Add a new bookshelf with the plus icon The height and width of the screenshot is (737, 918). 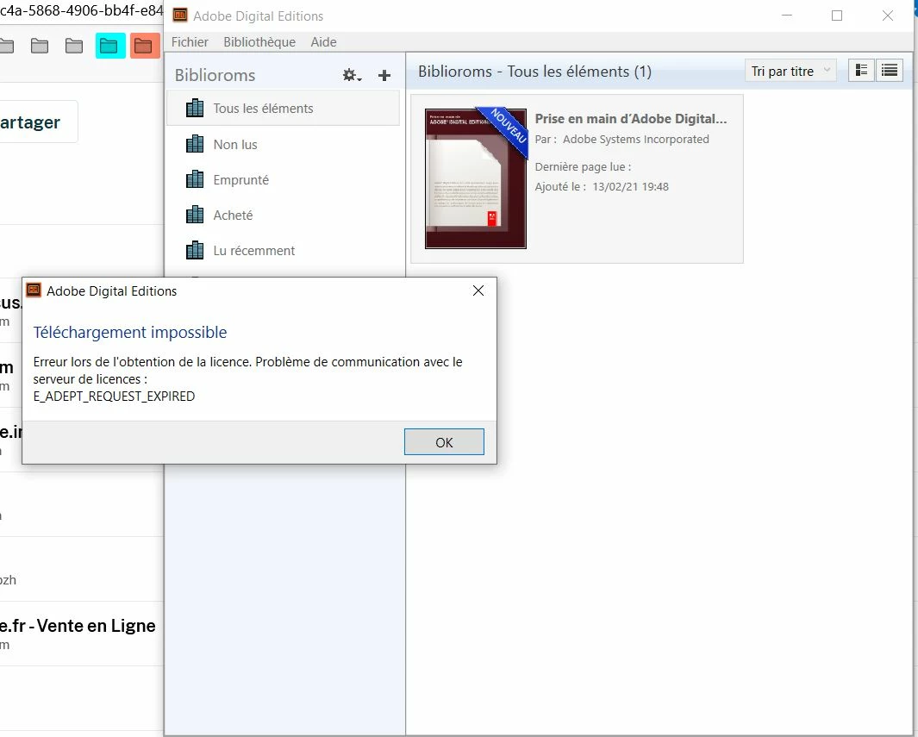[x=384, y=75]
